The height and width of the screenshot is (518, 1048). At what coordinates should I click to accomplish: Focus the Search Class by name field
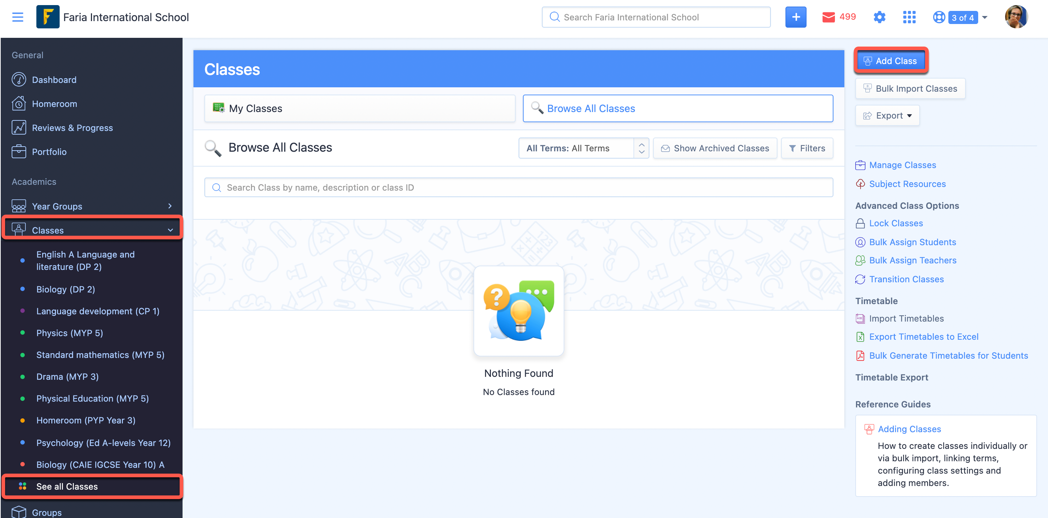[x=519, y=187]
